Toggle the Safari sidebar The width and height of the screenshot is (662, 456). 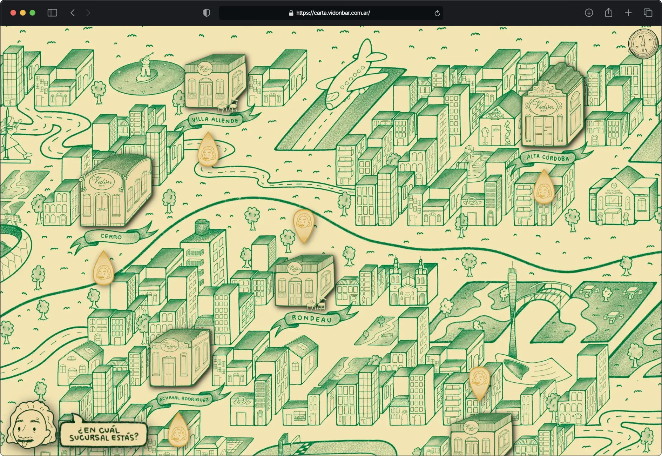point(52,13)
